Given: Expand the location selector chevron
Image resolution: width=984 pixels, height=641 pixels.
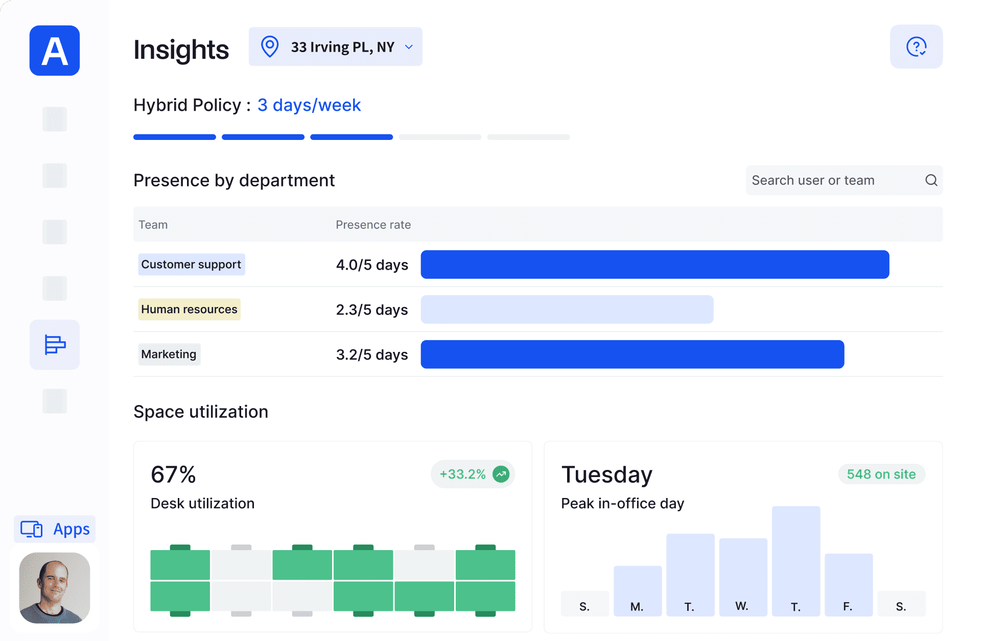Looking at the screenshot, I should pos(408,46).
